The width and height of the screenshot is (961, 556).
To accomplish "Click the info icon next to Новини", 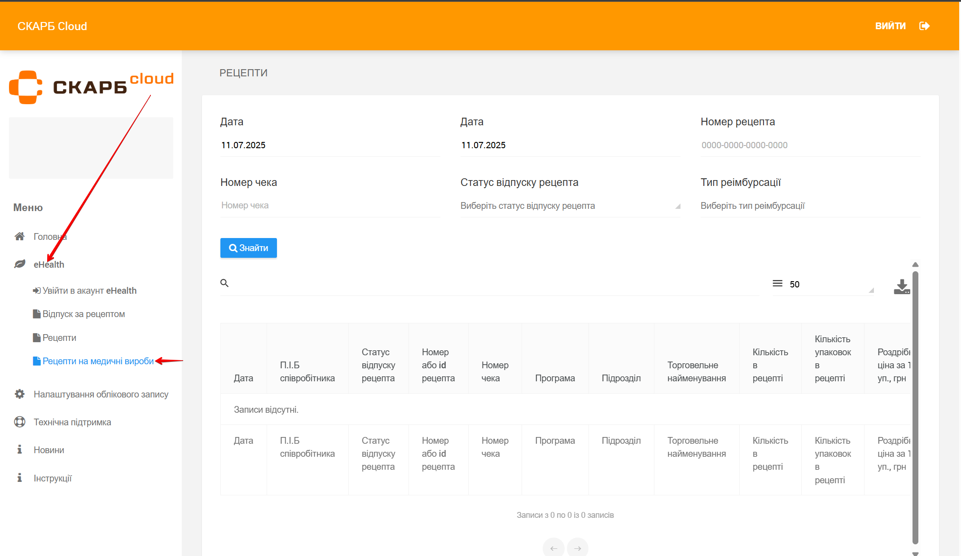I will pyautogui.click(x=19, y=450).
